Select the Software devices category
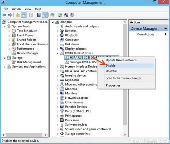 (76, 125)
